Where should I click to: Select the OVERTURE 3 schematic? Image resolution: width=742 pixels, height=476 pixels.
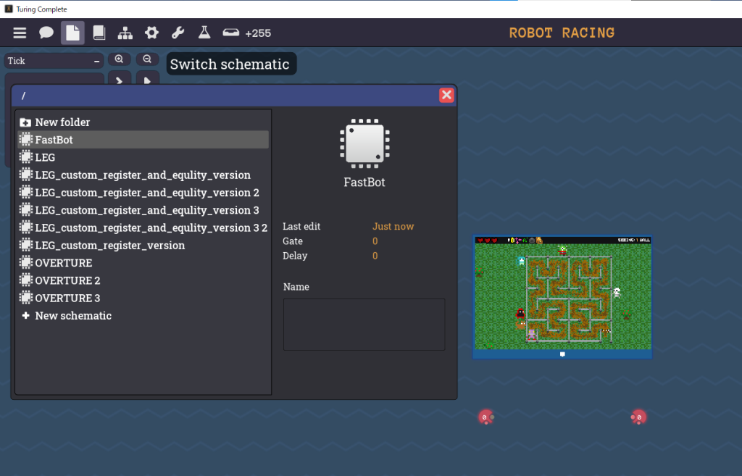coord(67,298)
